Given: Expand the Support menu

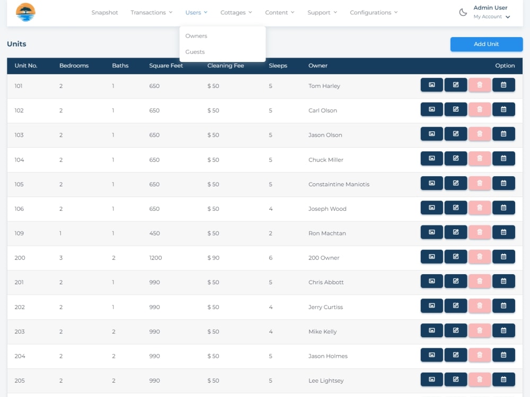Looking at the screenshot, I should click(x=322, y=13).
